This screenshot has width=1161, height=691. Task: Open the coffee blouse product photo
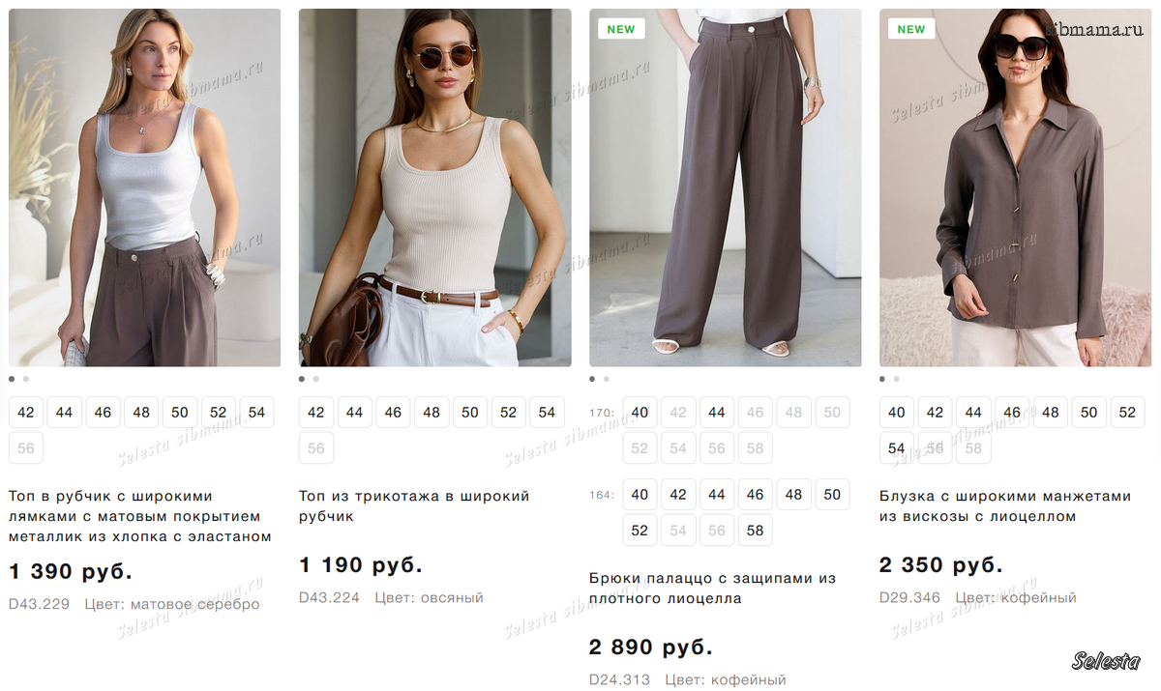point(1015,188)
